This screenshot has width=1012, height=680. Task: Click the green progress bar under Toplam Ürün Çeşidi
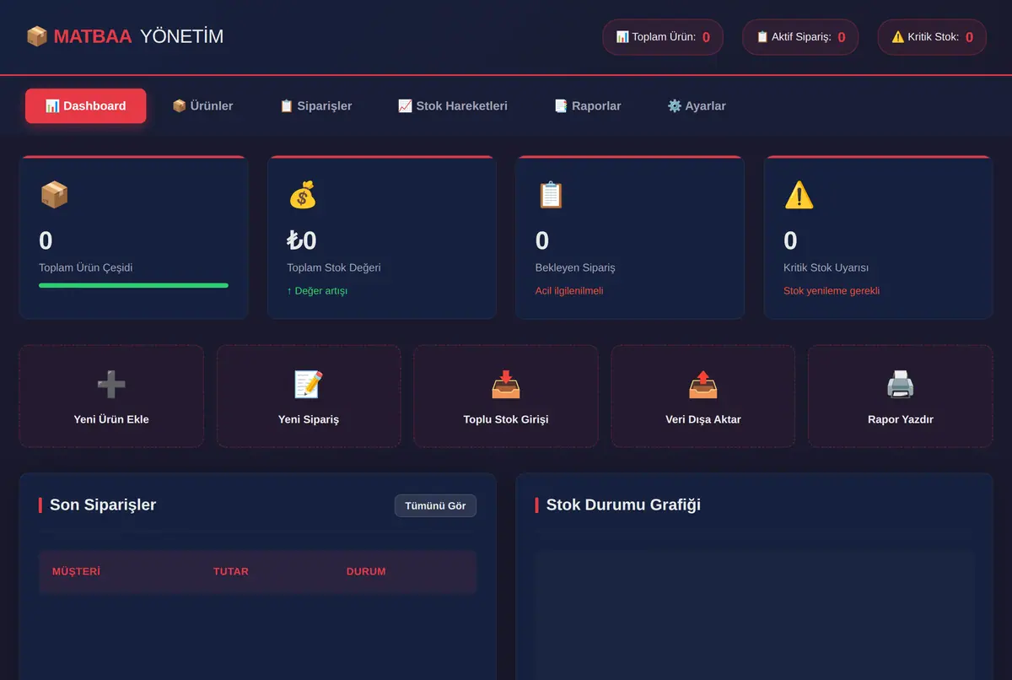[133, 285]
